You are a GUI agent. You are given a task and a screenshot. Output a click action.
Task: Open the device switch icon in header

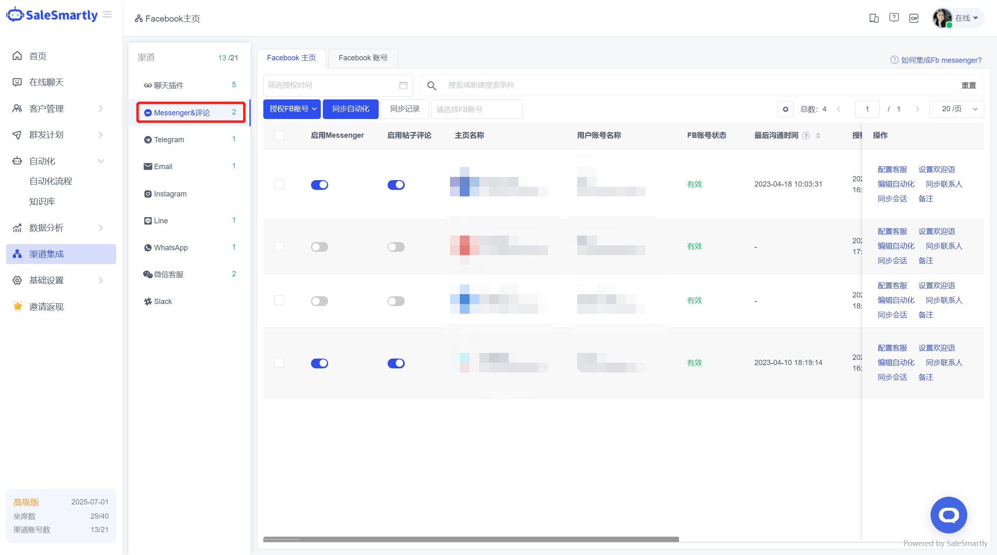pos(873,18)
